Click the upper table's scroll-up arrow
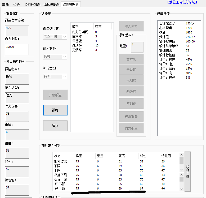Screen dimensions: 206x198 coord(181,155)
